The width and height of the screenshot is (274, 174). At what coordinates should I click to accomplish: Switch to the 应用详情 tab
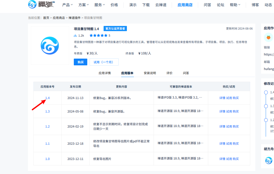(x=105, y=73)
